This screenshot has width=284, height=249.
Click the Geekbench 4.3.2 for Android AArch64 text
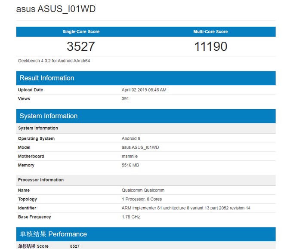(54, 61)
